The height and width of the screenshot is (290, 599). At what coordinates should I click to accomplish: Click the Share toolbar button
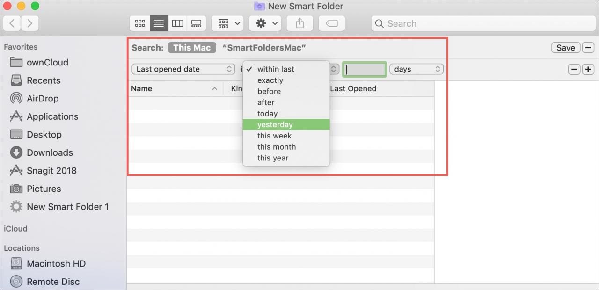pyautogui.click(x=299, y=23)
